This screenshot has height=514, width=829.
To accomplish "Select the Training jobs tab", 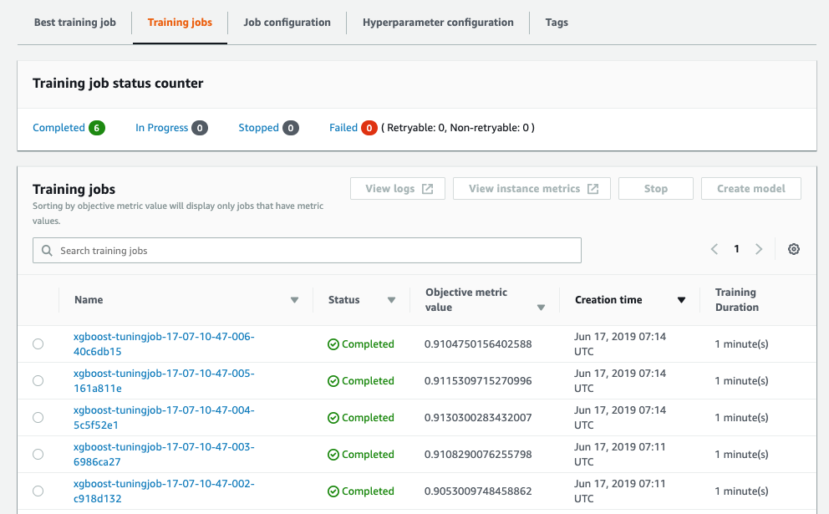I will pos(180,23).
